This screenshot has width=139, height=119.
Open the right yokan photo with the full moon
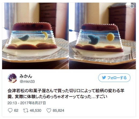103,36
